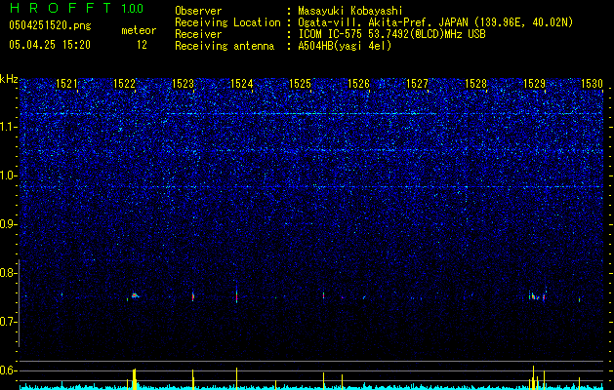This screenshot has width=614, height=390.
Task: Click the 1522 time axis label
Action: (x=124, y=83)
